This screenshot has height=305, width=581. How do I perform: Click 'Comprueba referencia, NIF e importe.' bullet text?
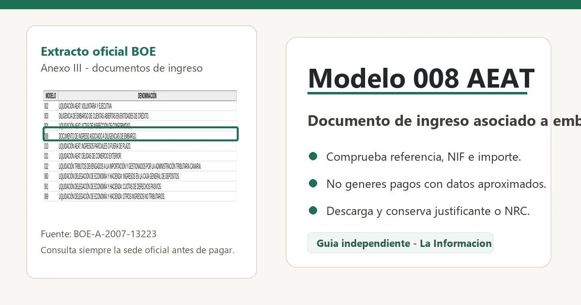[424, 157]
